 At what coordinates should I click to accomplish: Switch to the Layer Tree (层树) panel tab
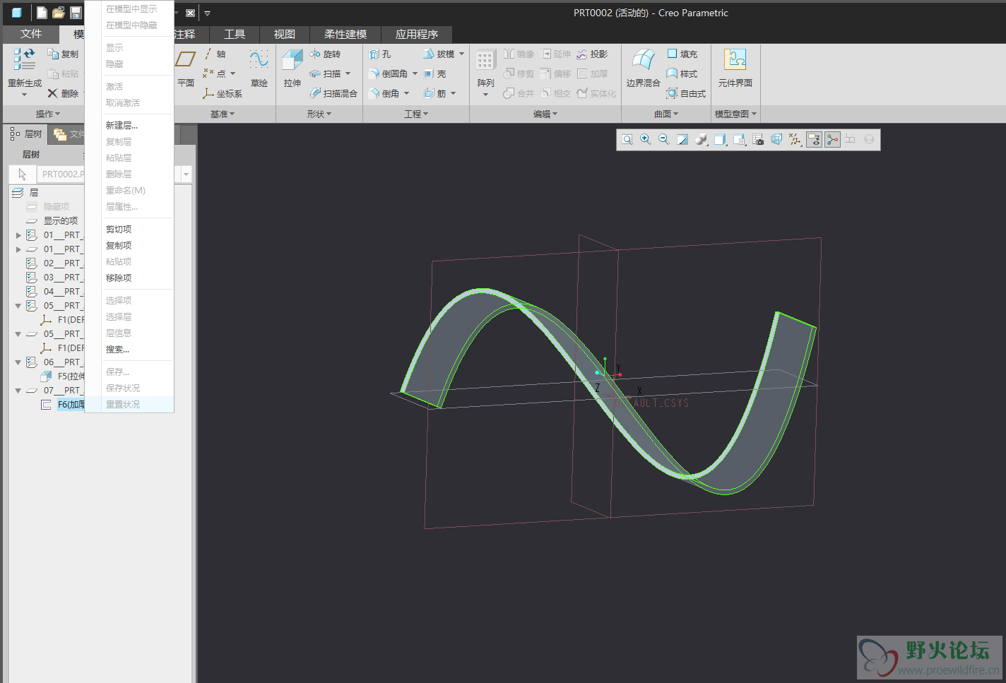(x=26, y=133)
